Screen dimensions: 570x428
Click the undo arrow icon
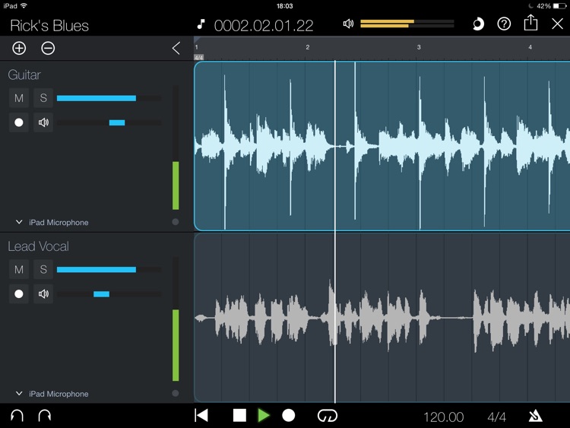pyautogui.click(x=17, y=416)
